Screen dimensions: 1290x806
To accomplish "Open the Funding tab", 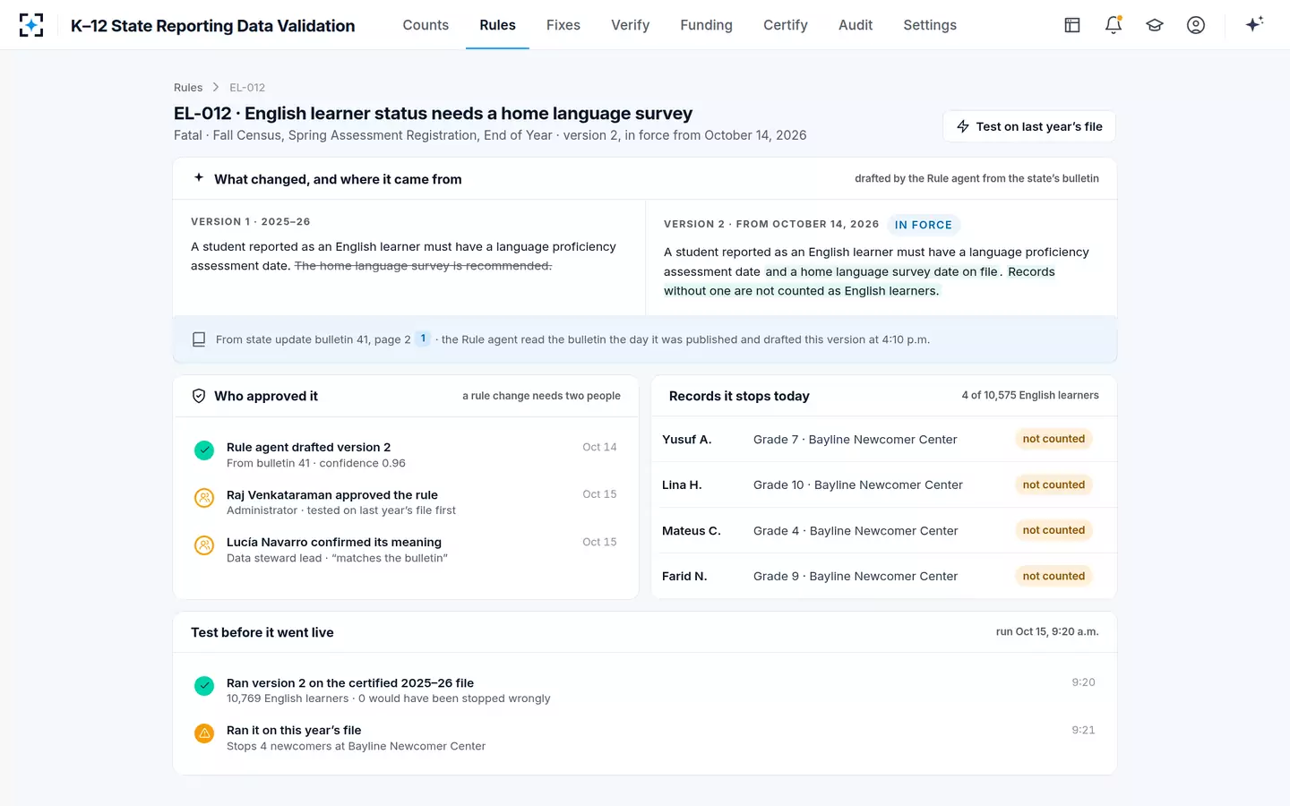I will pyautogui.click(x=706, y=25).
